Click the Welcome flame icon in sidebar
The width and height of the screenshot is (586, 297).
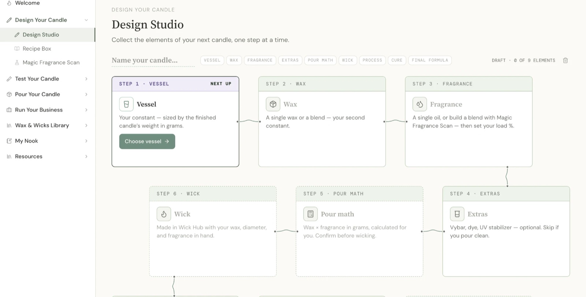(x=9, y=3)
